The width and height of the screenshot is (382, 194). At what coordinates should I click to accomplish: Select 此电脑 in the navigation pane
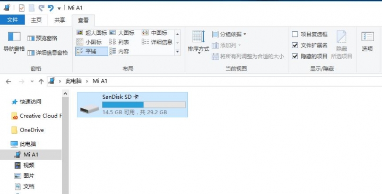point(23,144)
